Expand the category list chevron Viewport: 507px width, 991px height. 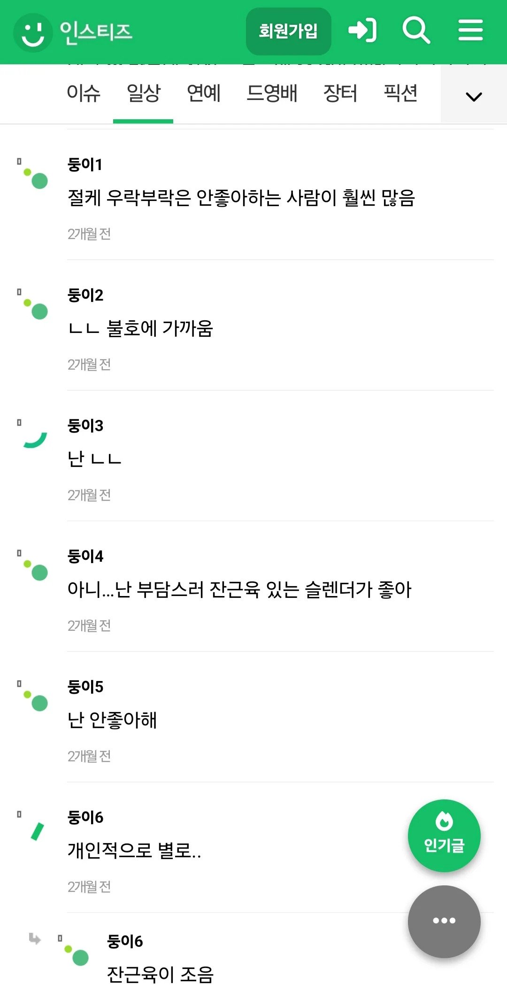pos(474,97)
